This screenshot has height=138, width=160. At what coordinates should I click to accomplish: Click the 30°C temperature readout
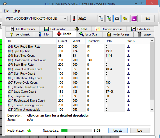(x=82, y=19)
